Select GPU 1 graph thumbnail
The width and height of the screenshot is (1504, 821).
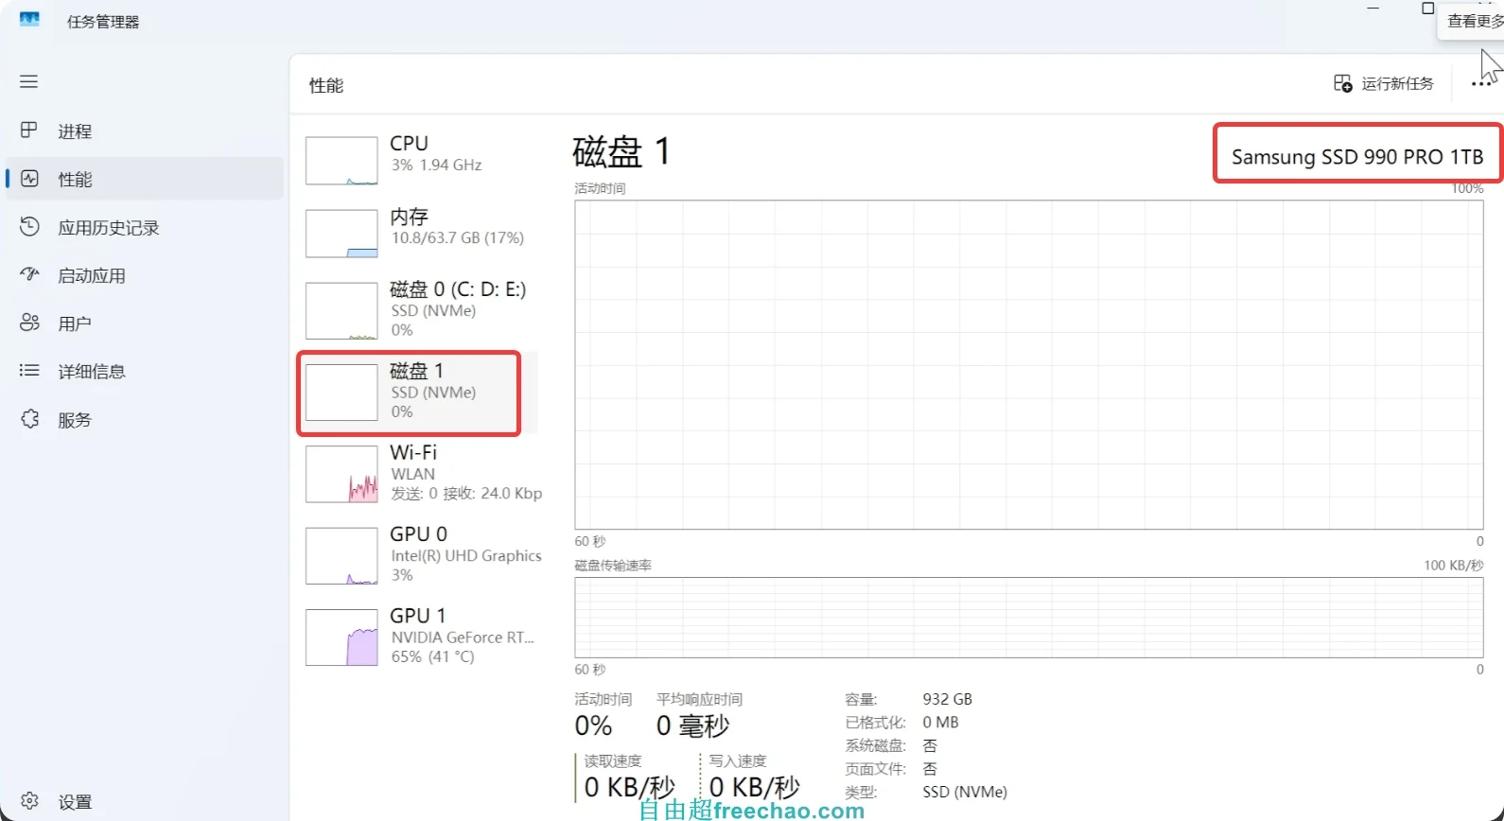tap(341, 637)
